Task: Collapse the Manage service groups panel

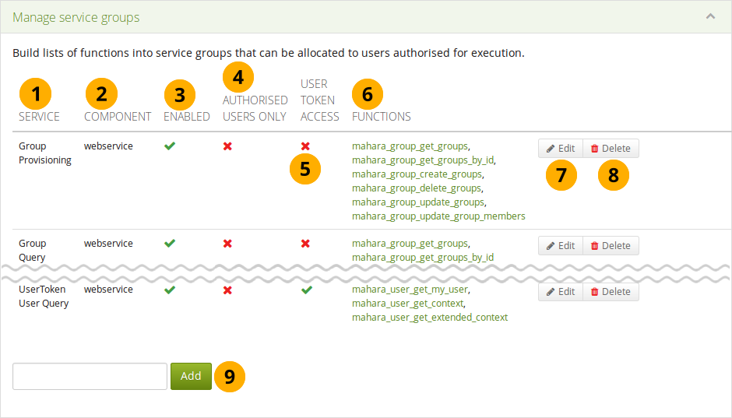Action: click(709, 16)
